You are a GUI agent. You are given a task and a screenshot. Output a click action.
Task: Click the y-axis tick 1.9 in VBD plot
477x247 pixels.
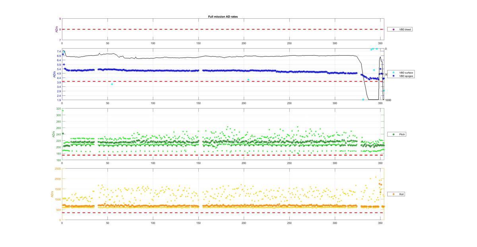tap(59, 100)
